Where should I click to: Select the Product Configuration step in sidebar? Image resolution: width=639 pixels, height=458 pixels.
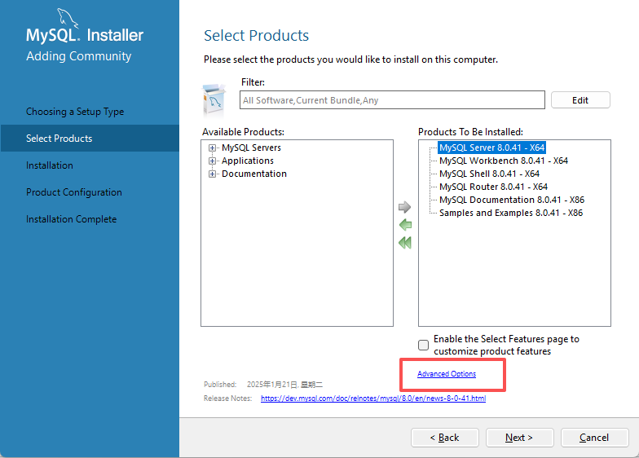pyautogui.click(x=74, y=192)
